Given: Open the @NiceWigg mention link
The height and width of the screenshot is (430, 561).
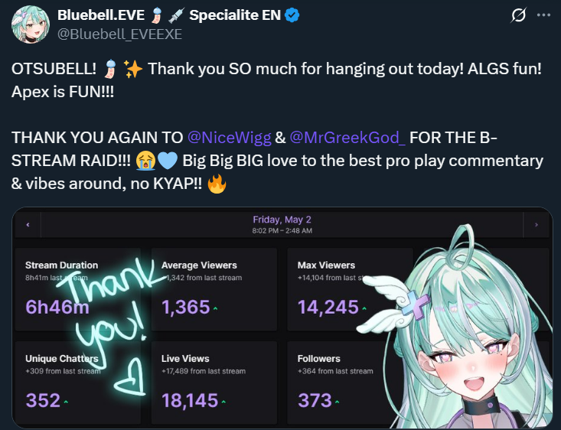Looking at the screenshot, I should coord(230,138).
